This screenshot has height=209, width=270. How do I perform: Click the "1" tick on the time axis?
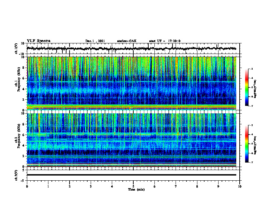point(48,186)
